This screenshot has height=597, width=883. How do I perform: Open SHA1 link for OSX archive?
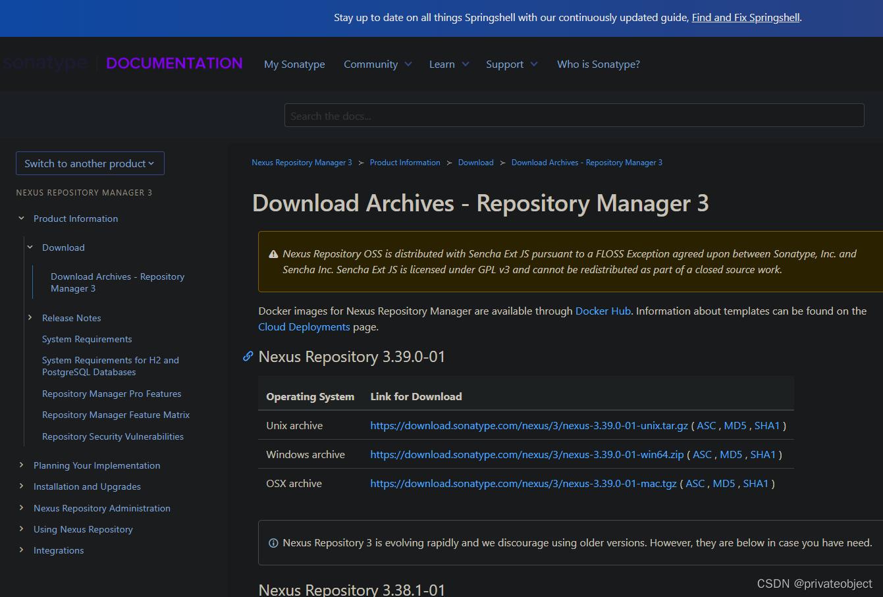click(756, 484)
